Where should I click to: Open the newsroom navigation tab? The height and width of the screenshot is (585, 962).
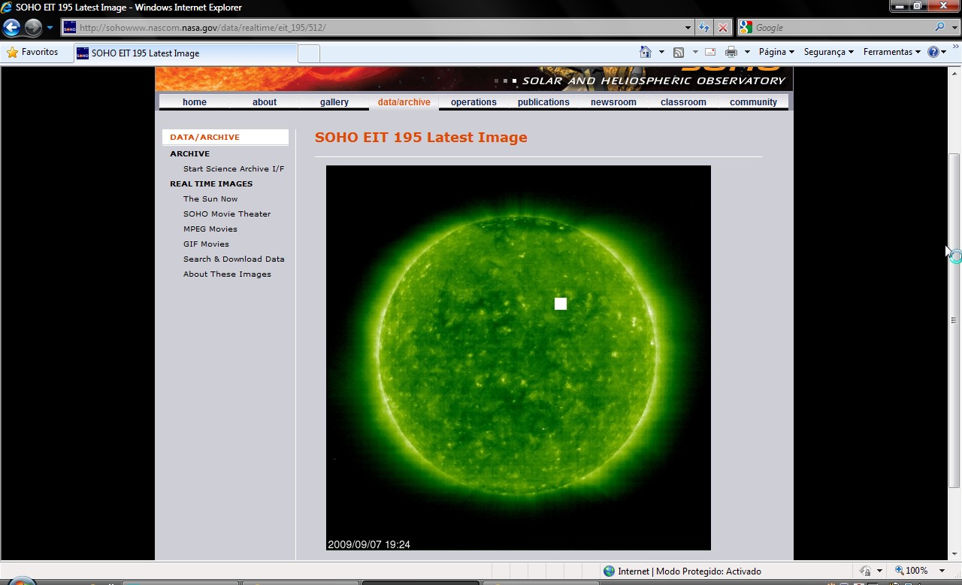point(613,102)
